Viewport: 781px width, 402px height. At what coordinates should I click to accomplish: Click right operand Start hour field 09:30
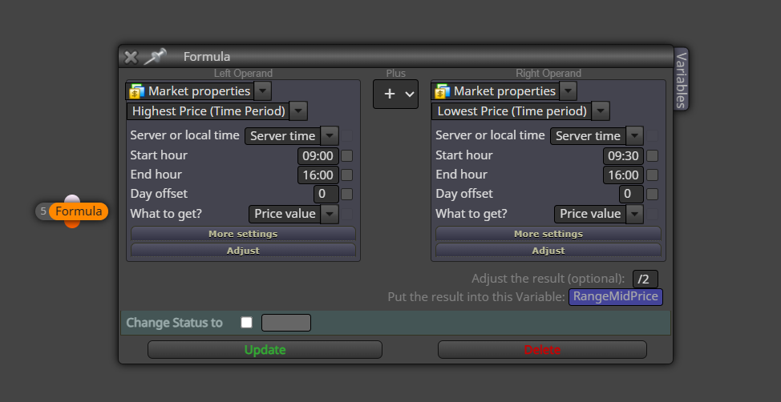click(x=624, y=155)
